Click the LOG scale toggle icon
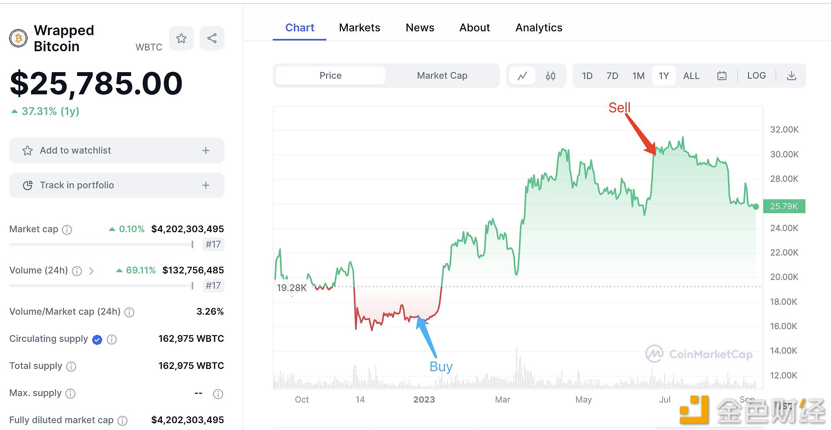 757,75
